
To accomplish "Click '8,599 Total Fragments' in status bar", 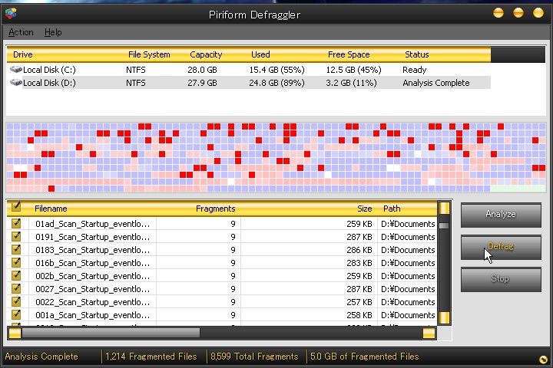I will point(254,356).
